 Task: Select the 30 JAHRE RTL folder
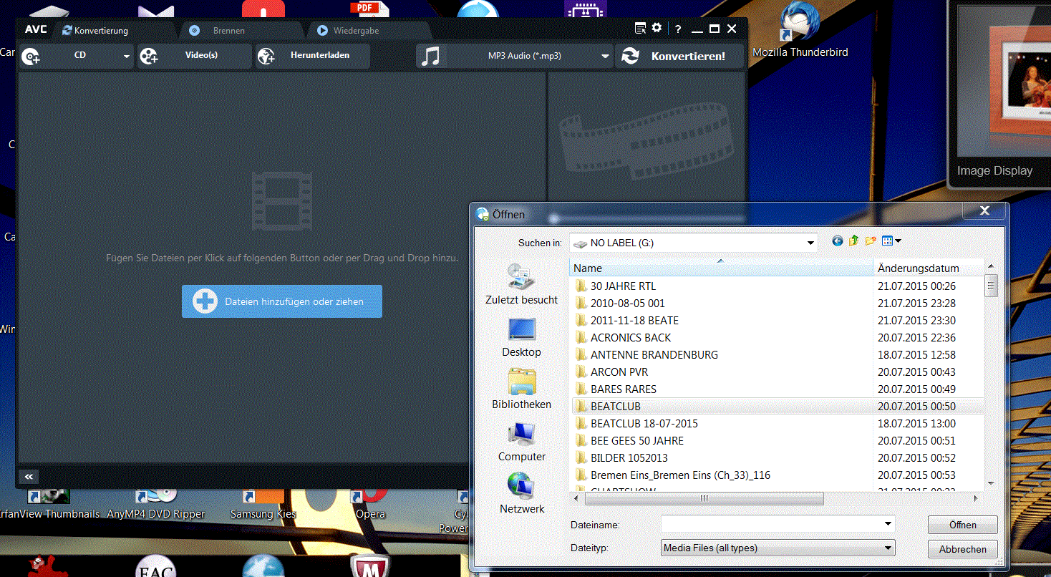click(x=623, y=286)
